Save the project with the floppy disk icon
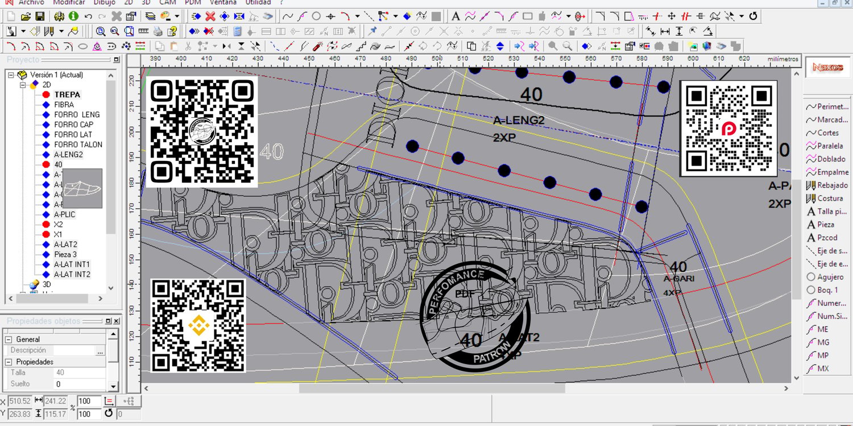This screenshot has width=853, height=426. (40, 16)
